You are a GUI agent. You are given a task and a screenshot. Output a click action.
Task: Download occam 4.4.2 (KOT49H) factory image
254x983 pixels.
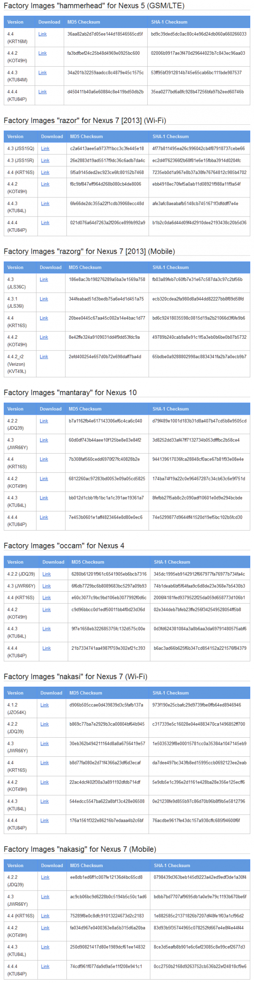[x=47, y=609]
